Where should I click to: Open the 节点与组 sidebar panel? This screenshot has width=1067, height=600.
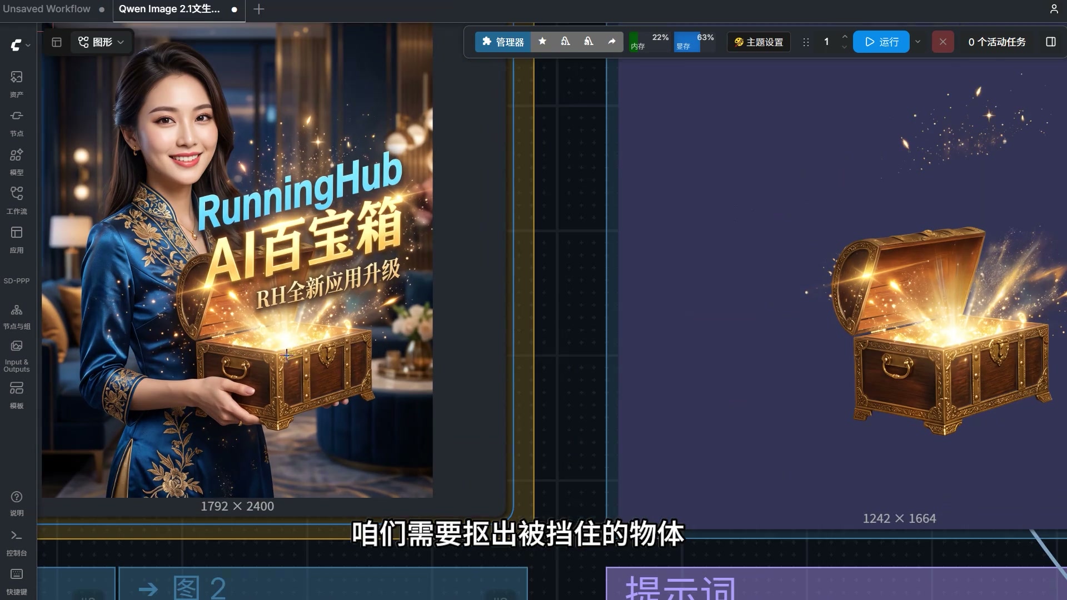point(17,317)
